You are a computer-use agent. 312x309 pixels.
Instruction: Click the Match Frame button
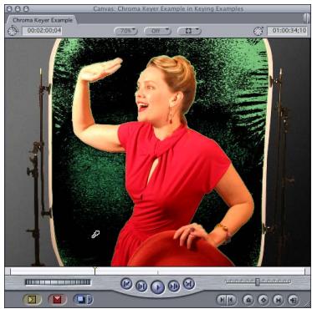[293, 300]
